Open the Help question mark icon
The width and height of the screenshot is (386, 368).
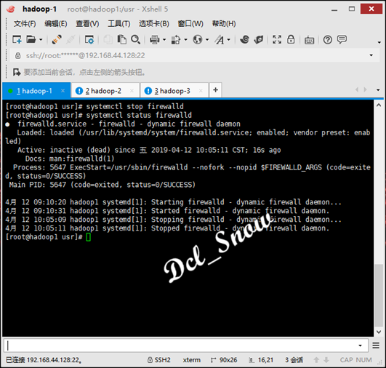point(328,39)
